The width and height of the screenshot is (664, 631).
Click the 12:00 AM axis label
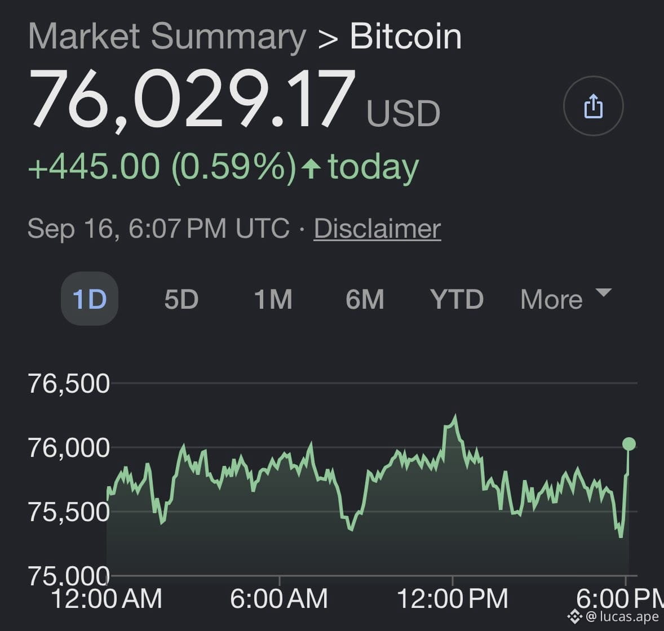(x=107, y=598)
